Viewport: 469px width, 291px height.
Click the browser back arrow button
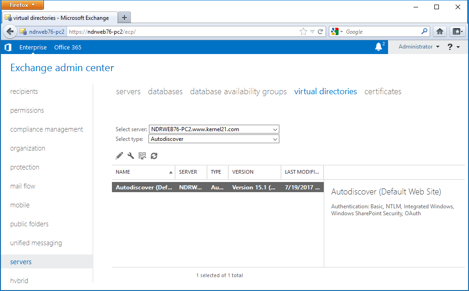click(x=10, y=32)
